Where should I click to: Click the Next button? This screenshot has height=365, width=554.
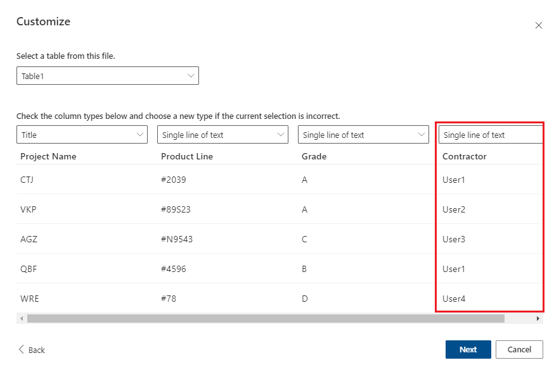[468, 349]
